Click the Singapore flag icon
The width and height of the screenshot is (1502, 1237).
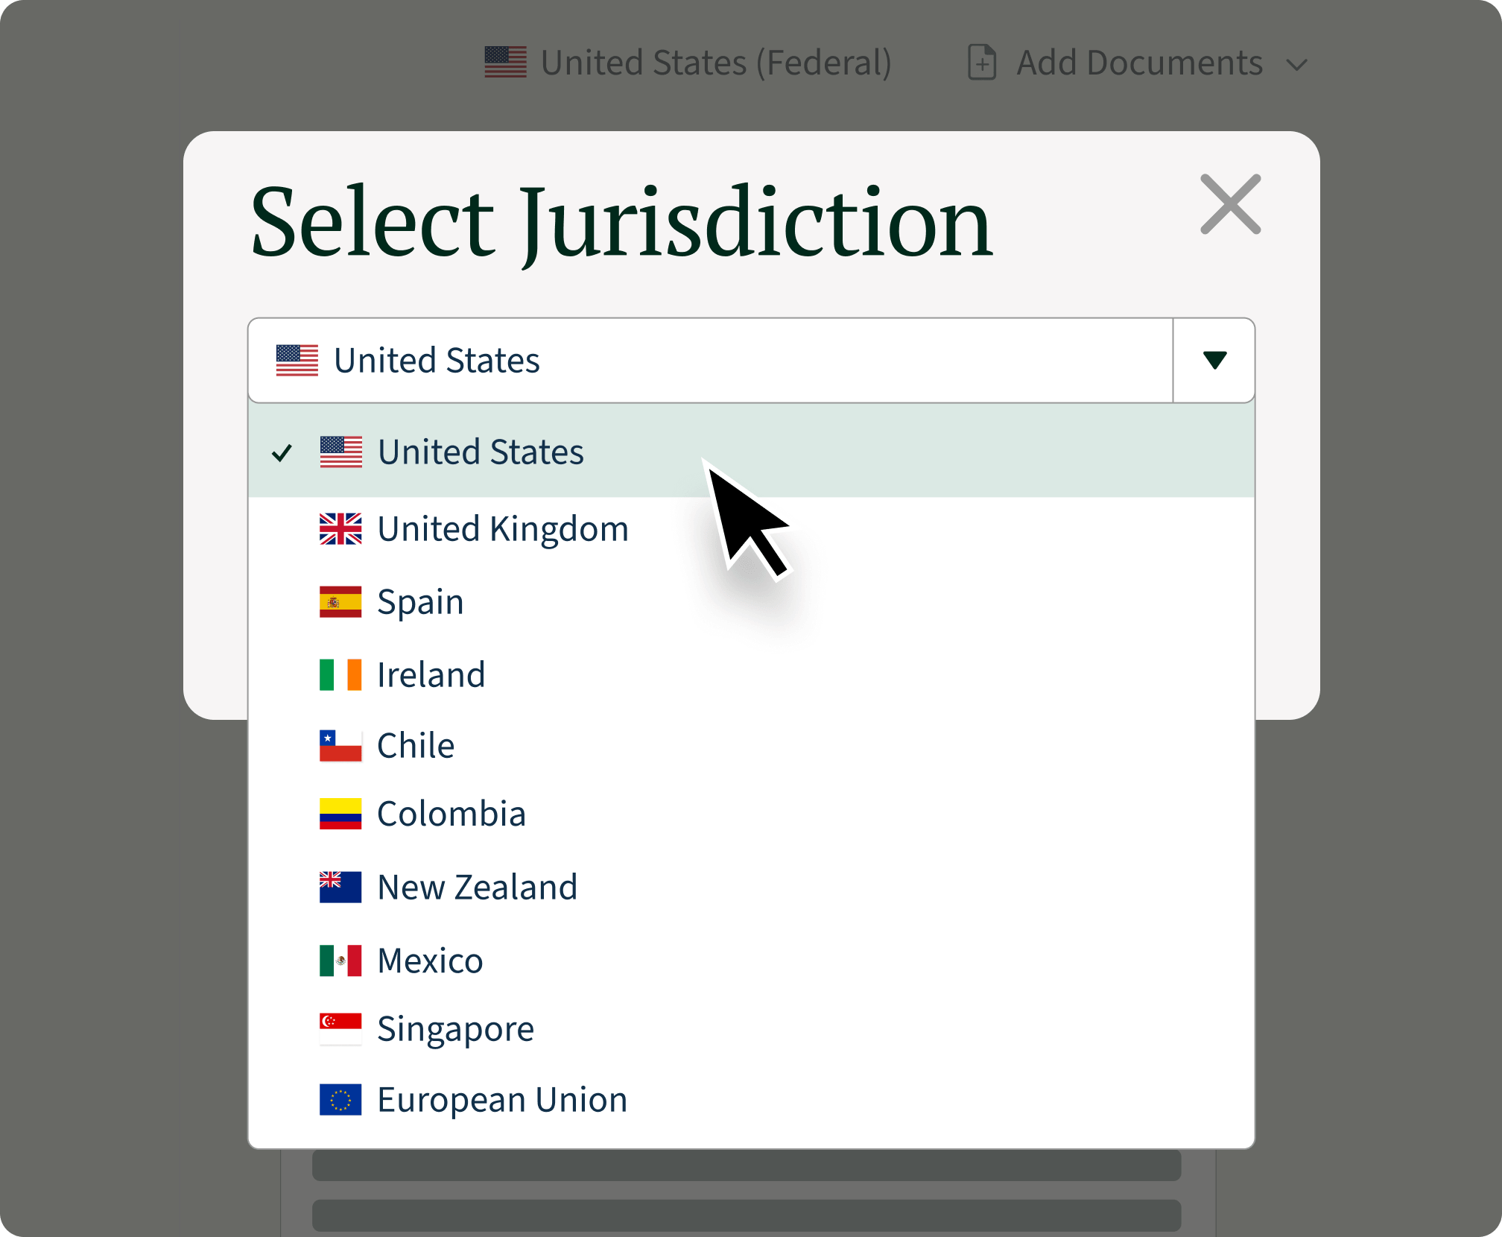(340, 1029)
